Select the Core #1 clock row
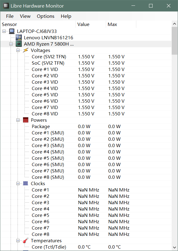The image size is (178, 251). point(86,190)
